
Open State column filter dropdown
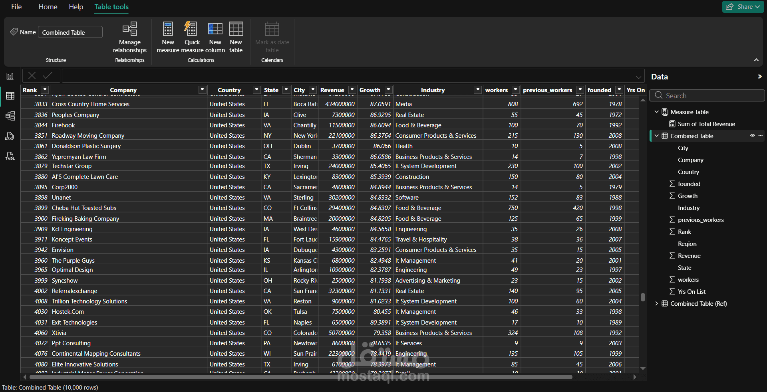(286, 90)
